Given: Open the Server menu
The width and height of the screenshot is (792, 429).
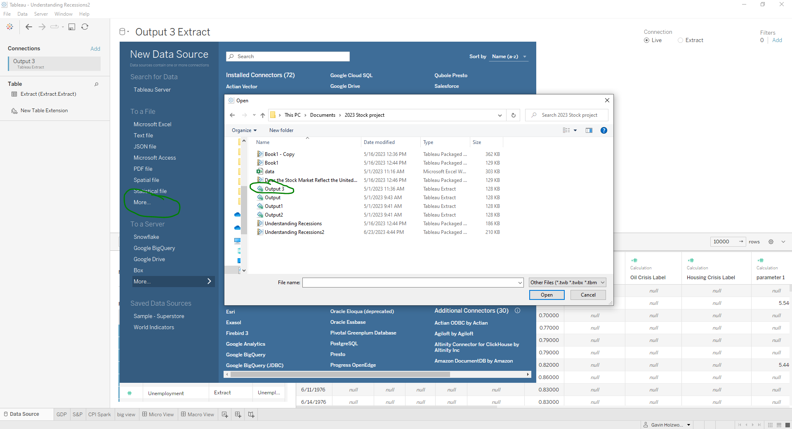Looking at the screenshot, I should (41, 14).
